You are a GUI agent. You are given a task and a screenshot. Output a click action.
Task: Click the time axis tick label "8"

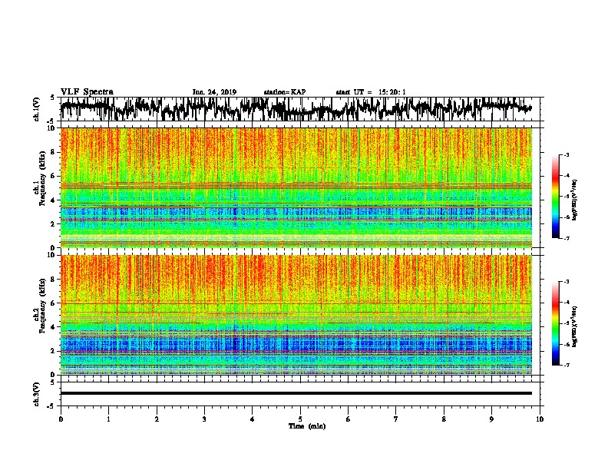point(444,419)
